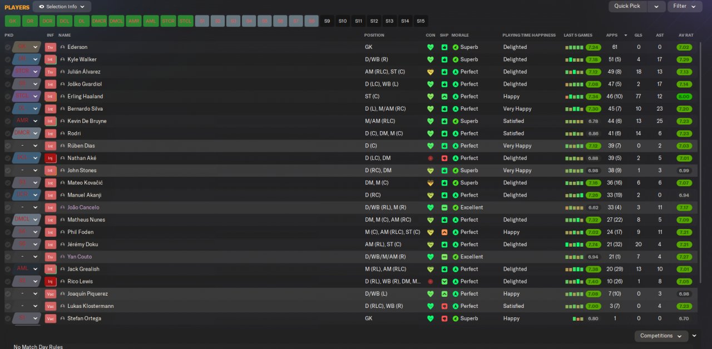
Task: Click the player icon beside Ederson's name
Action: [62, 47]
